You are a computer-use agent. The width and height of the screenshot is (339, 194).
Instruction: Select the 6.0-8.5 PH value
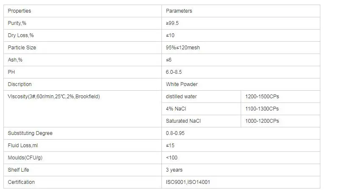click(x=174, y=72)
